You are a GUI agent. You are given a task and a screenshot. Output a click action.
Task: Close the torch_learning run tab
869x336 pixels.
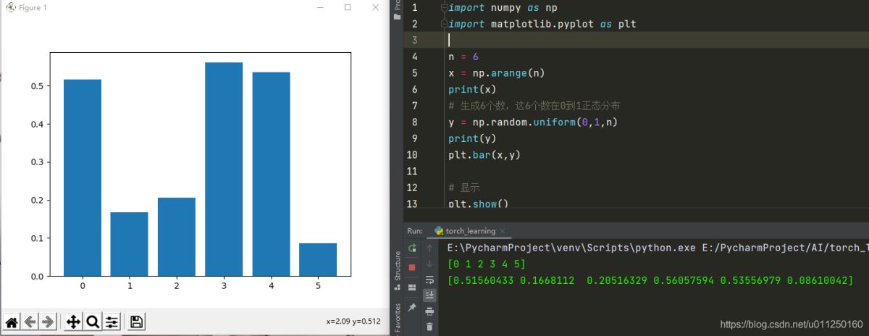point(503,231)
